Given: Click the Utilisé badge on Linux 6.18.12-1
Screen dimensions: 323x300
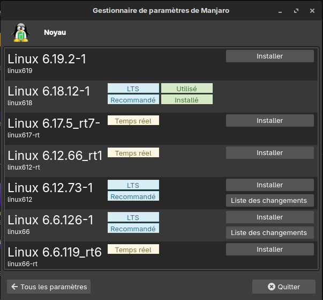Looking at the screenshot, I should (x=186, y=89).
